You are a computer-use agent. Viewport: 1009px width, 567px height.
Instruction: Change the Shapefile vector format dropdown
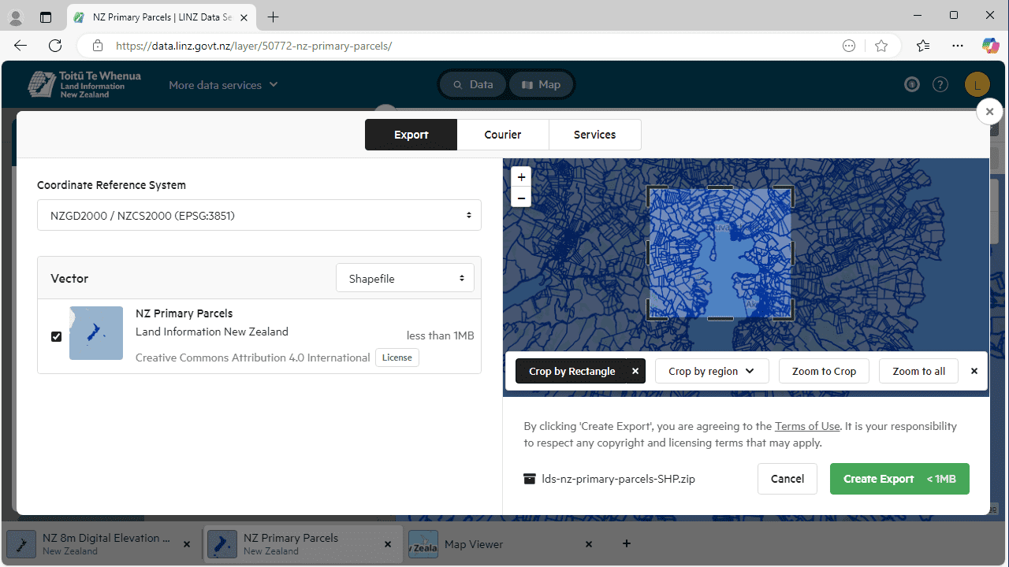[405, 279]
